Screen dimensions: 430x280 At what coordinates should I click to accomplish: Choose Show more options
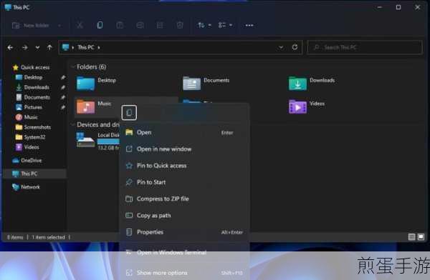click(x=184, y=273)
